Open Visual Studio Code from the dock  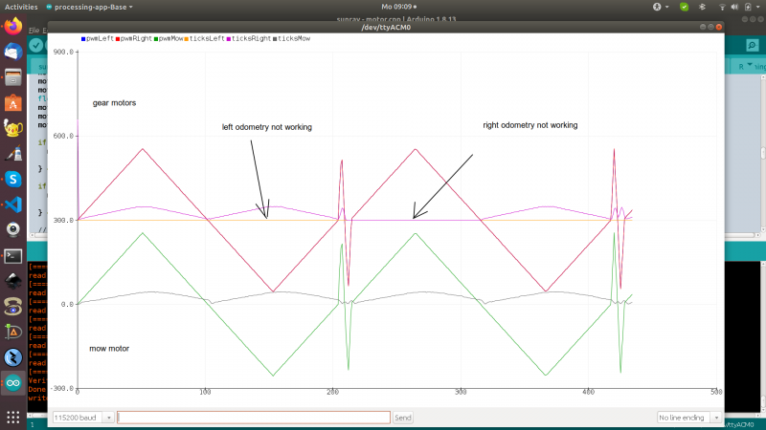(13, 204)
